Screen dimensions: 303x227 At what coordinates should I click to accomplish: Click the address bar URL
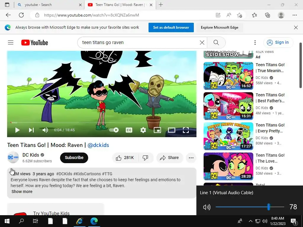(91, 15)
